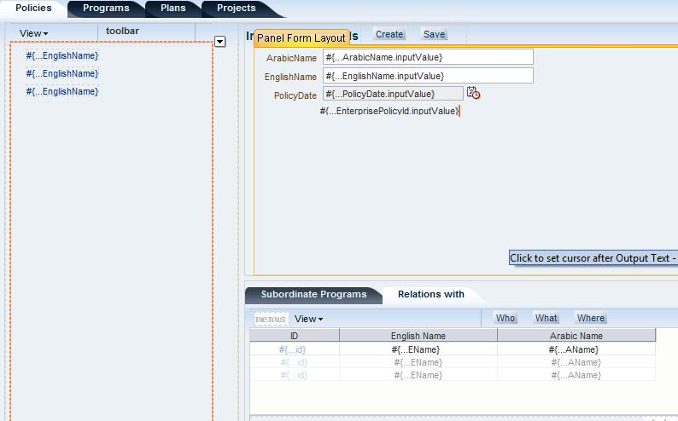Image resolution: width=678 pixels, height=421 pixels.
Task: Click the PolicyDate input field
Action: click(x=393, y=94)
